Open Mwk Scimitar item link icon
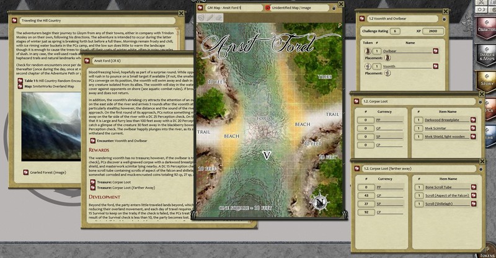 coord(473,128)
